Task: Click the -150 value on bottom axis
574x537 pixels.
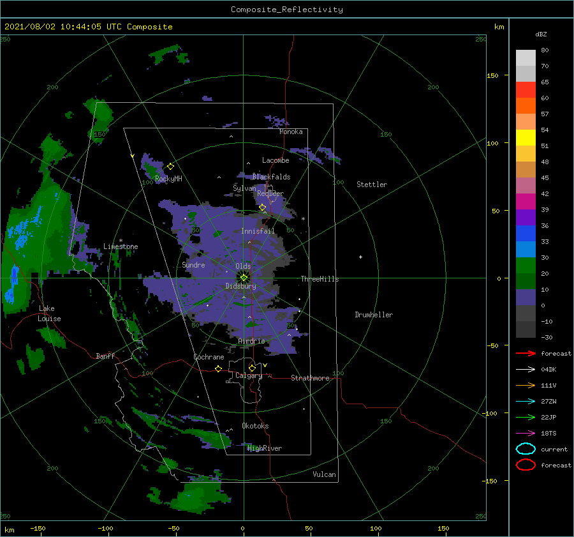Action: point(38,528)
